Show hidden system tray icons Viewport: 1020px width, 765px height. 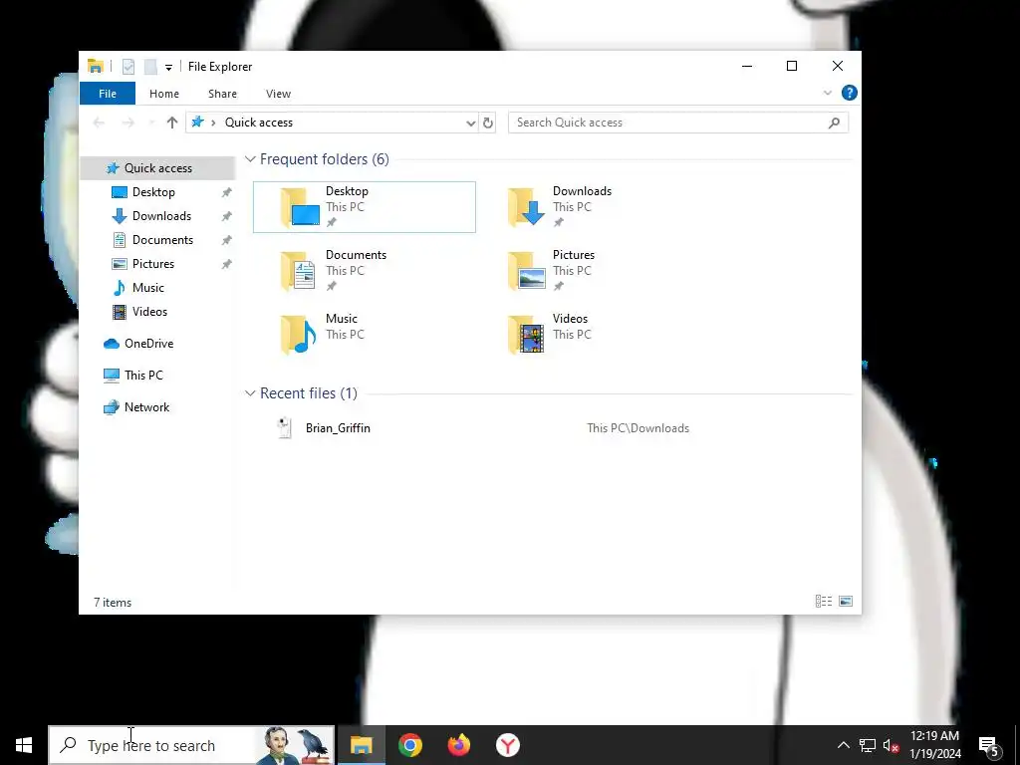click(843, 745)
